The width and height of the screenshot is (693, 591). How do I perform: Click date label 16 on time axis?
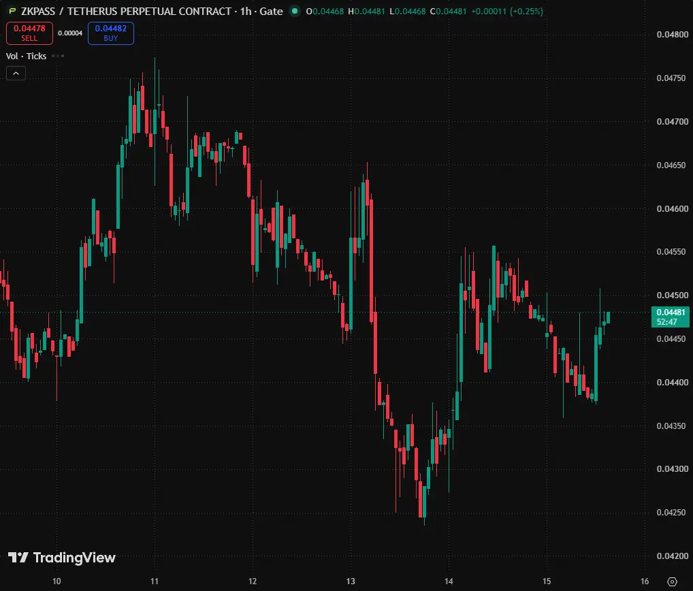[x=645, y=581]
